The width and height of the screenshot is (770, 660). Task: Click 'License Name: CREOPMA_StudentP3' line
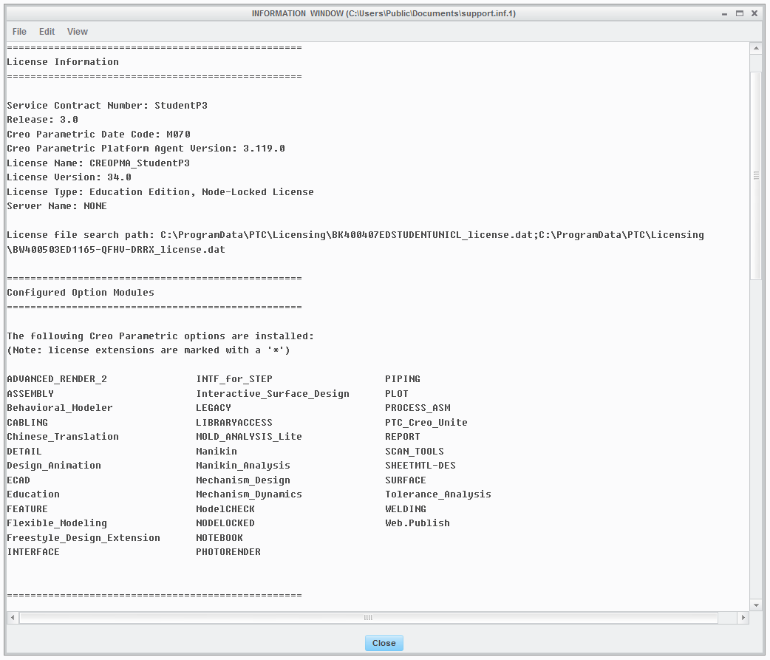(98, 163)
